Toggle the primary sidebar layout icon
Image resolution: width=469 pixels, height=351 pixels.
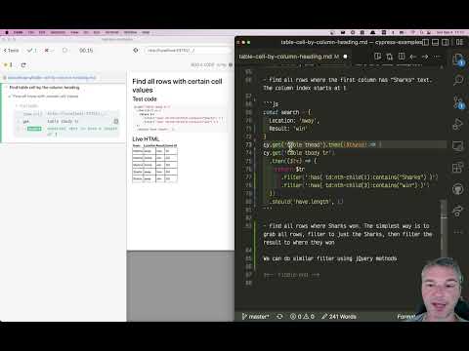[426, 42]
